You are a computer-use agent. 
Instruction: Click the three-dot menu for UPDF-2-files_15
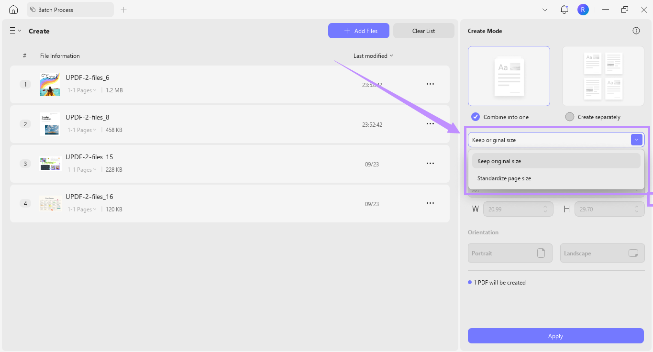point(430,163)
